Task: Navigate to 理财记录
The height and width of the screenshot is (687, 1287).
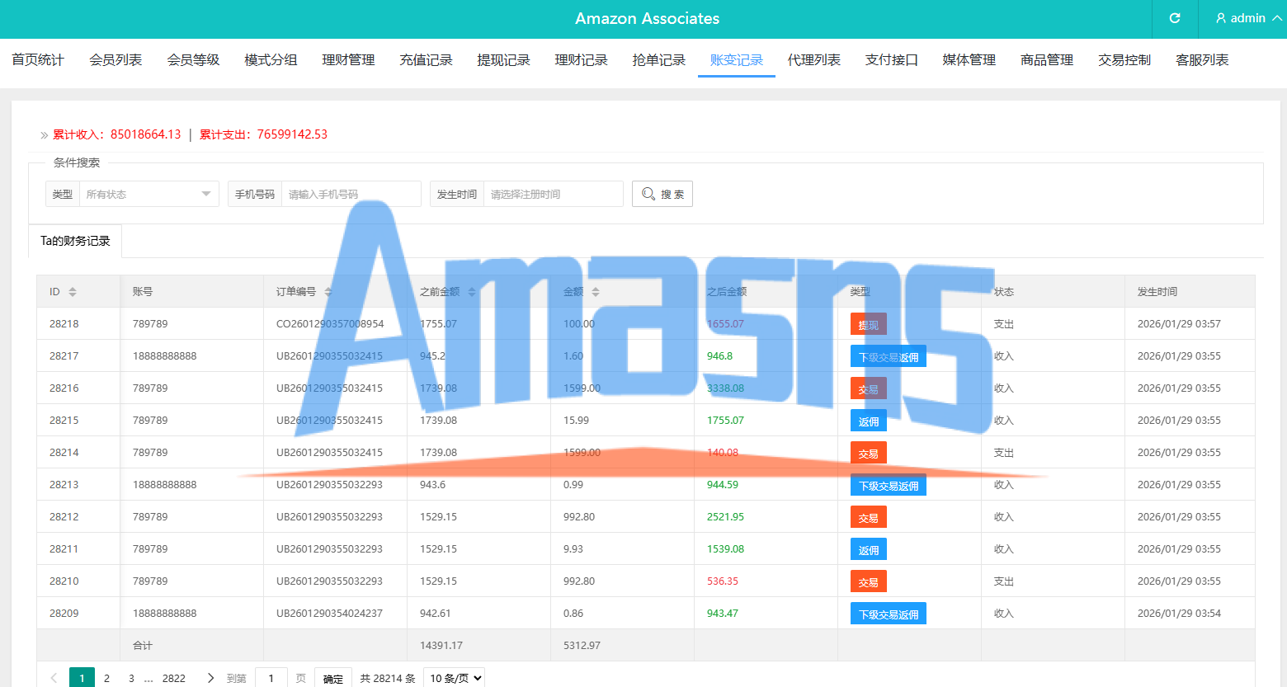Action: point(581,60)
